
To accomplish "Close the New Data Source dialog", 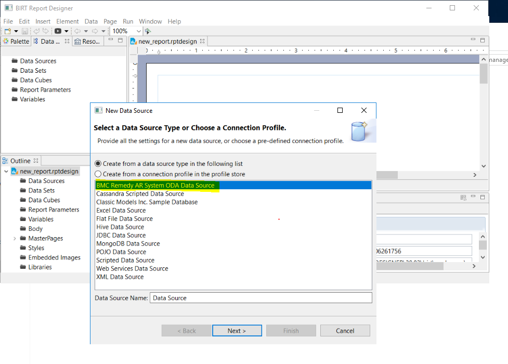I will tap(364, 110).
